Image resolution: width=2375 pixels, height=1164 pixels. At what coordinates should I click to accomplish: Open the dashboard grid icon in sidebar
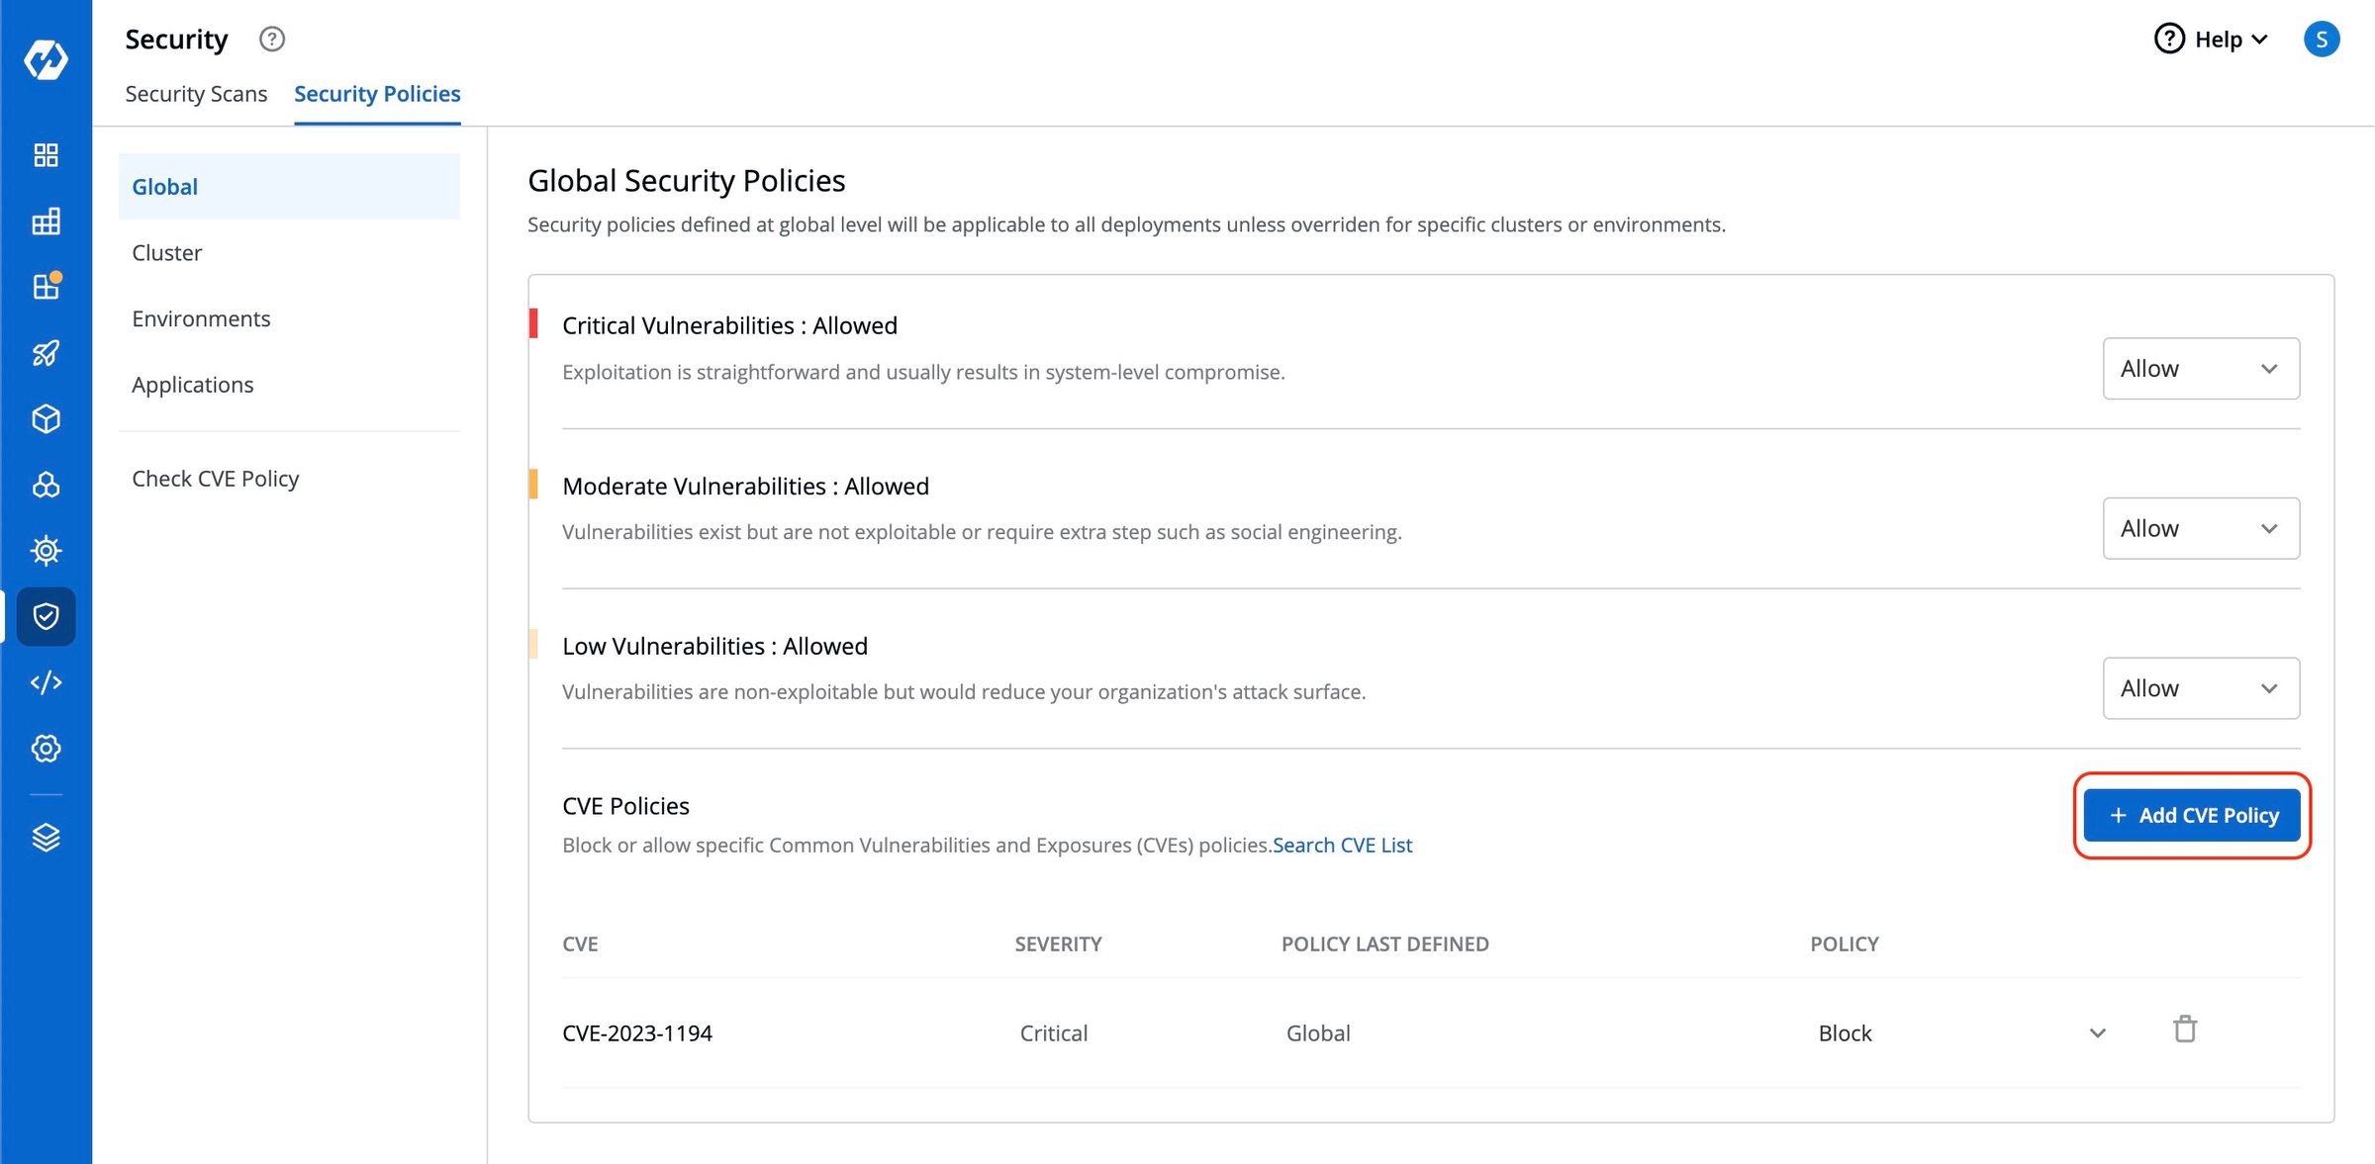click(46, 155)
